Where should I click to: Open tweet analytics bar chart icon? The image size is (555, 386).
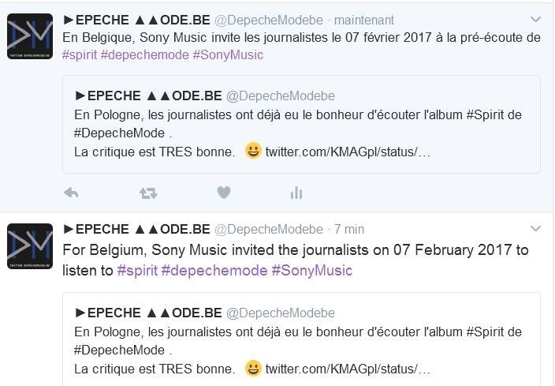pos(296,193)
